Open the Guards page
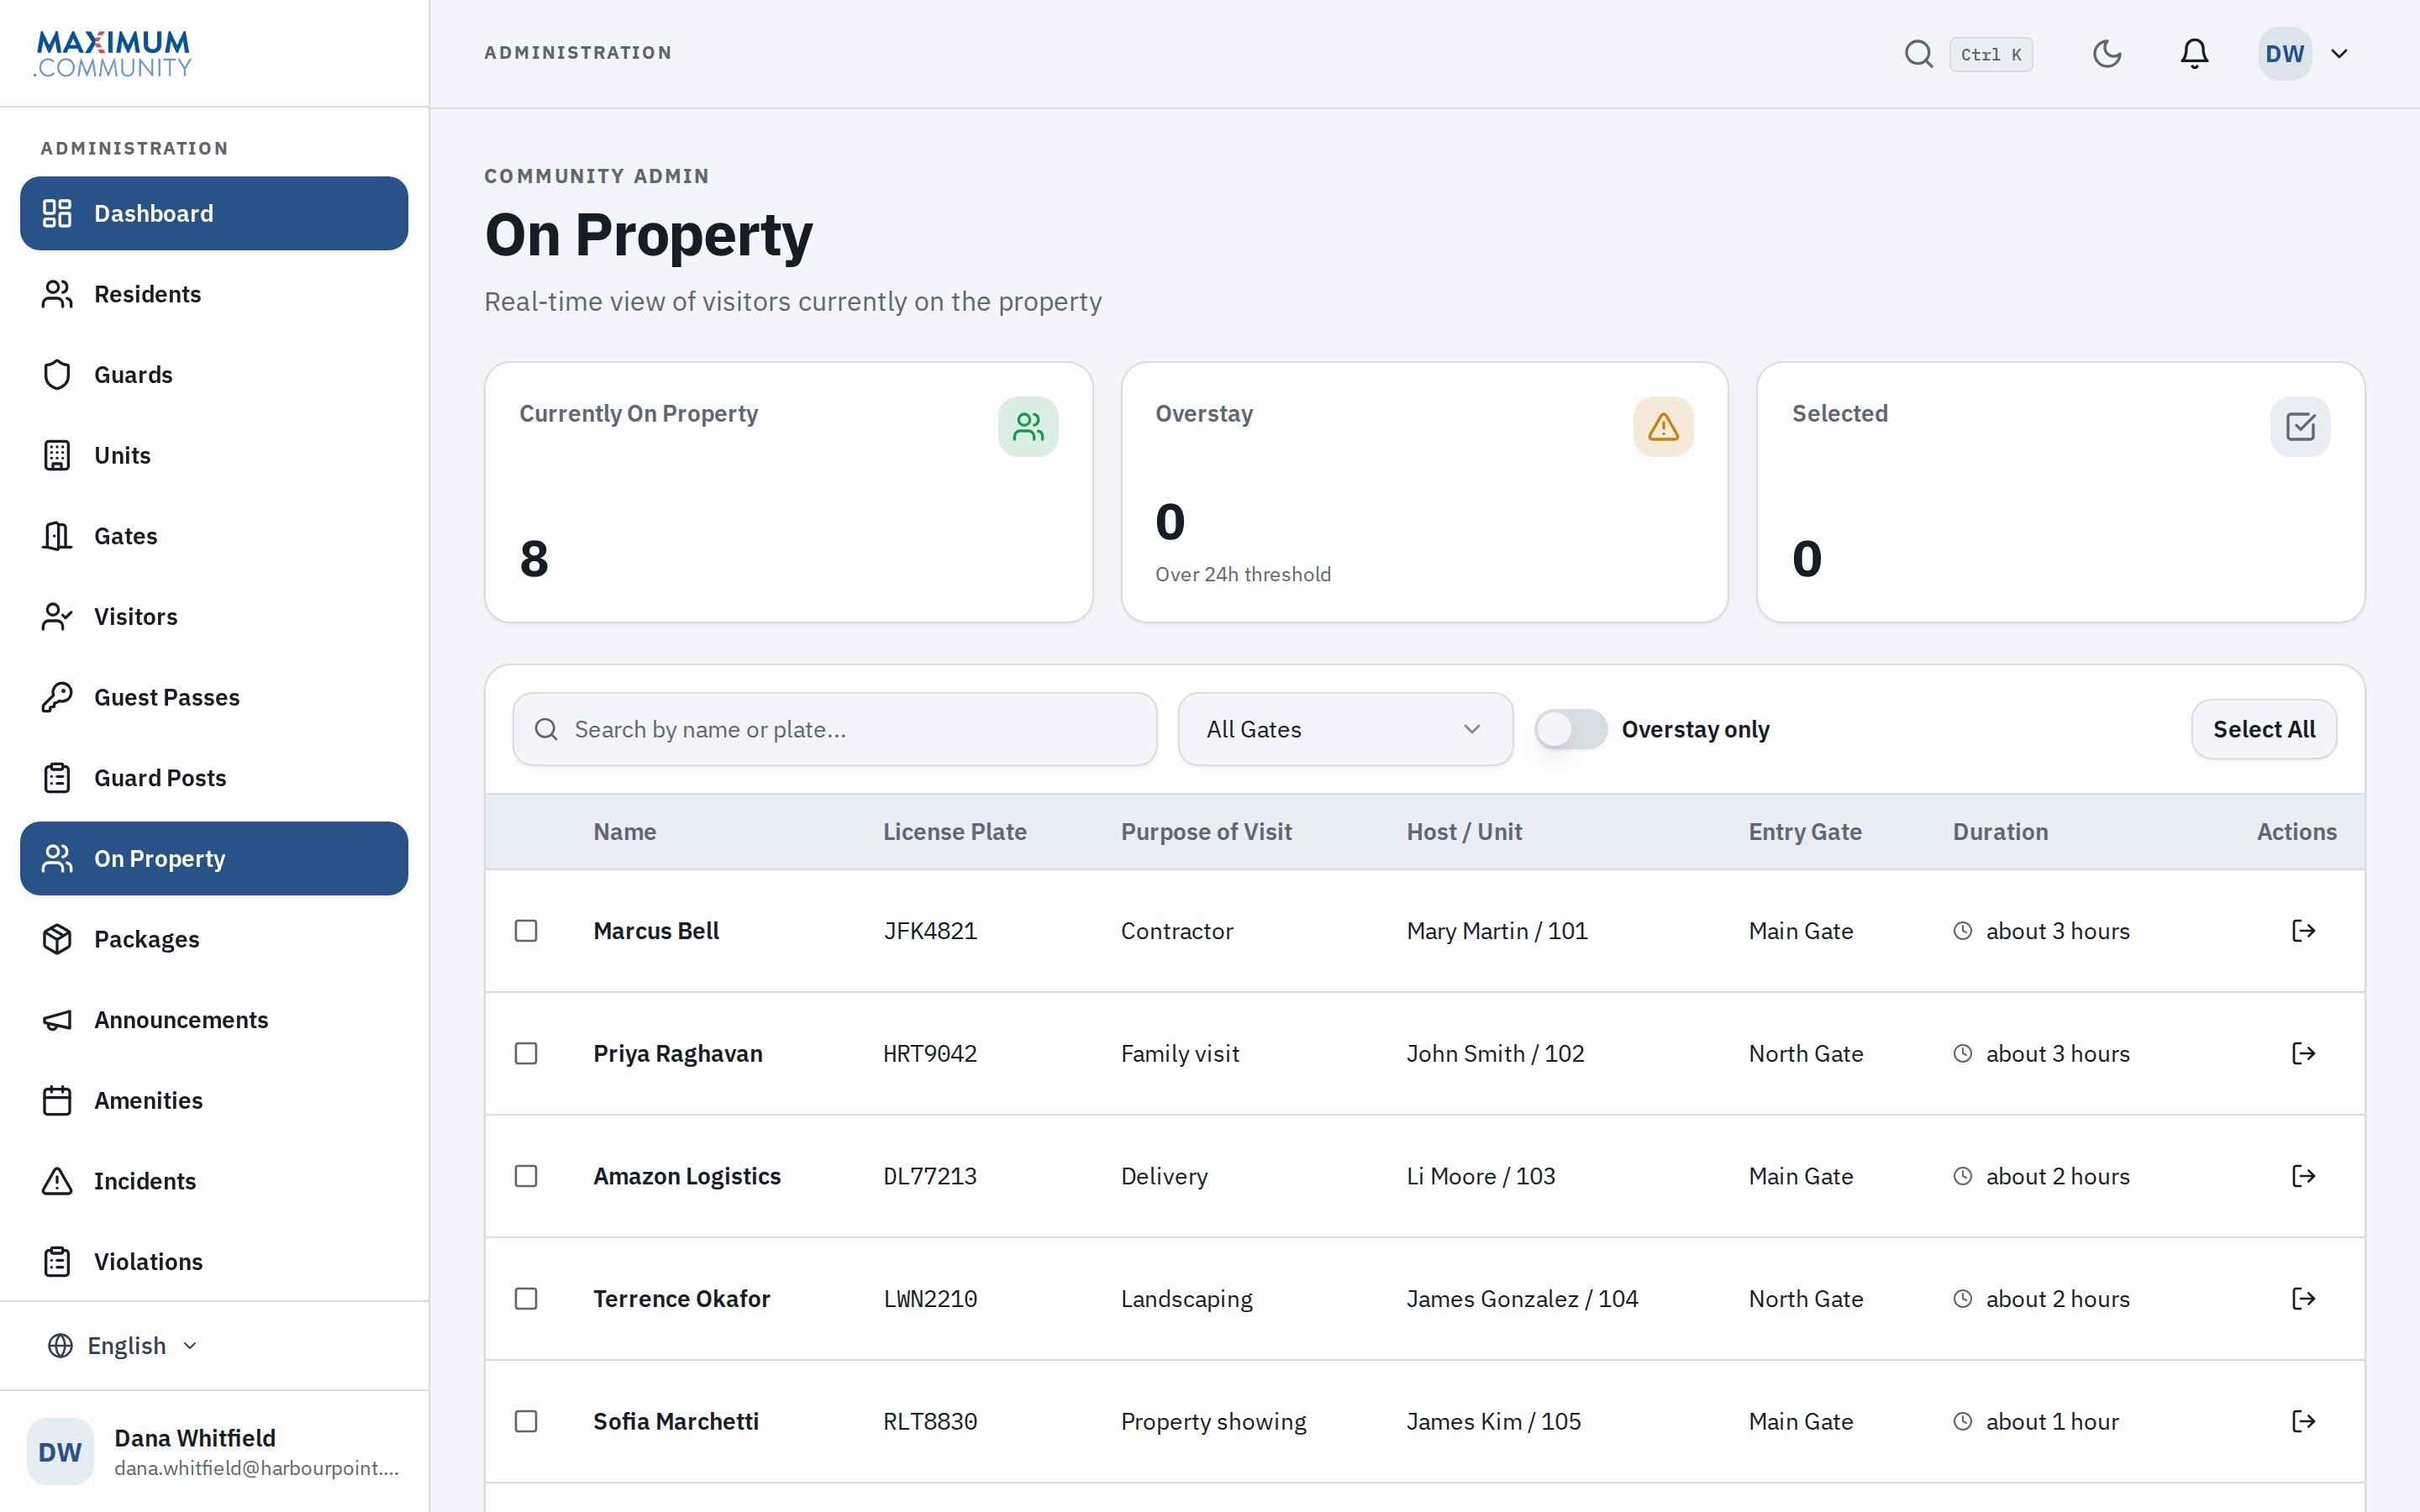Image resolution: width=2420 pixels, height=1512 pixels. 214,375
